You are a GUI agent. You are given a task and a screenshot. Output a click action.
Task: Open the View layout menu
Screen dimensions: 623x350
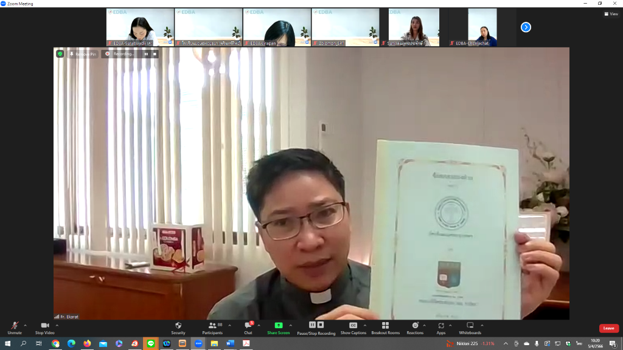click(x=611, y=14)
